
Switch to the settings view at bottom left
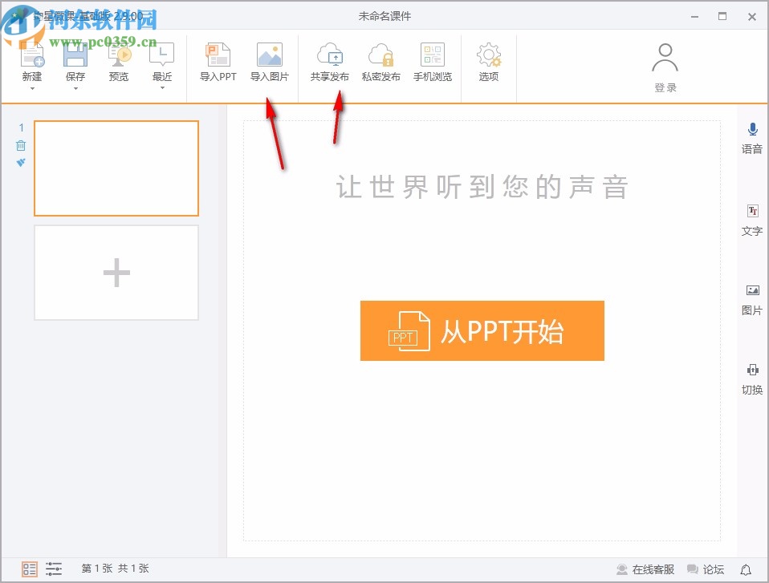click(54, 569)
